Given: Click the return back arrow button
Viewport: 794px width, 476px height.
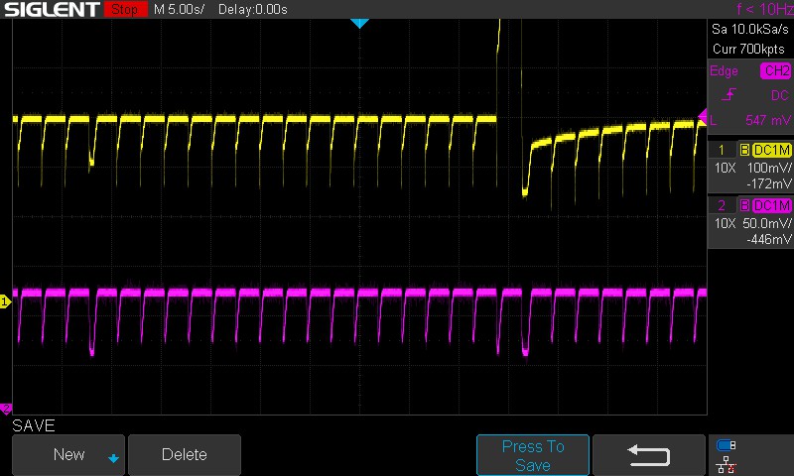Looking at the screenshot, I should pyautogui.click(x=649, y=455).
